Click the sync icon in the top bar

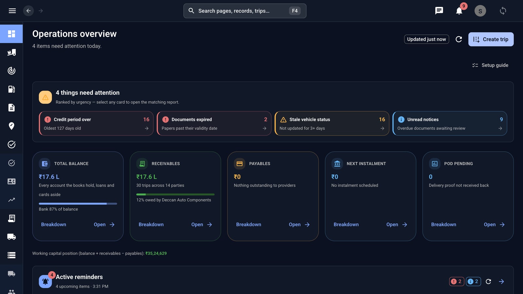click(x=503, y=11)
